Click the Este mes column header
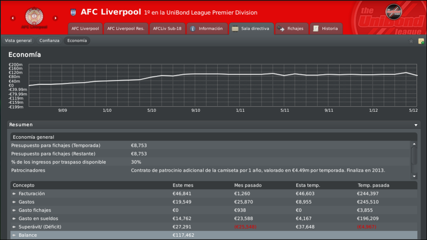427x240 pixels. 183,185
